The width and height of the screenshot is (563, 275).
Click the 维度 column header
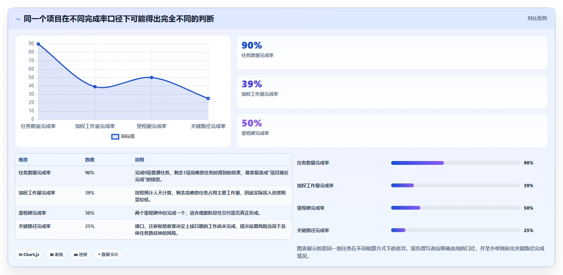[x=23, y=160]
